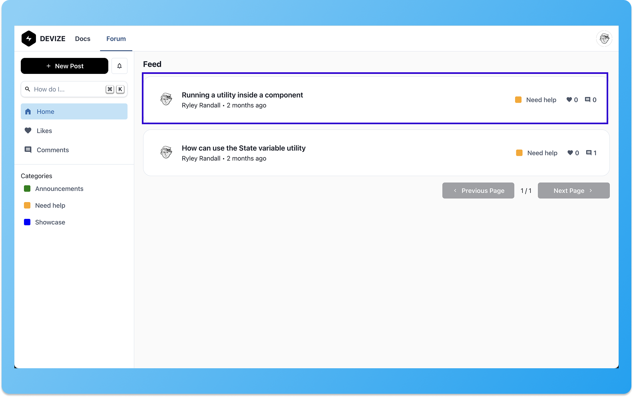
Task: Open the Docs tab
Action: click(x=83, y=39)
